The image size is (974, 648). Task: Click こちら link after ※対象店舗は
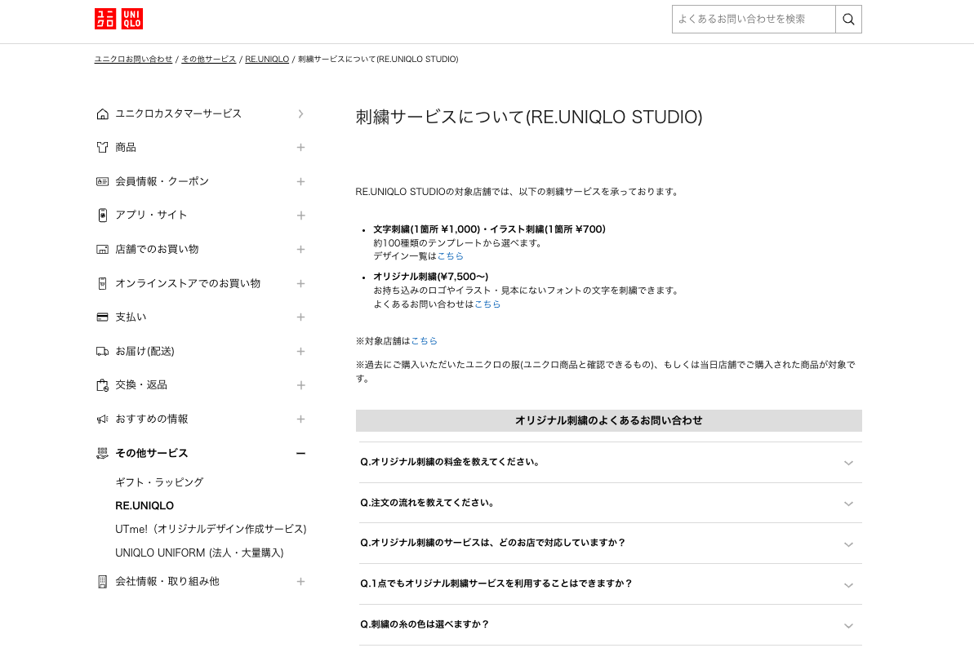[x=425, y=341]
